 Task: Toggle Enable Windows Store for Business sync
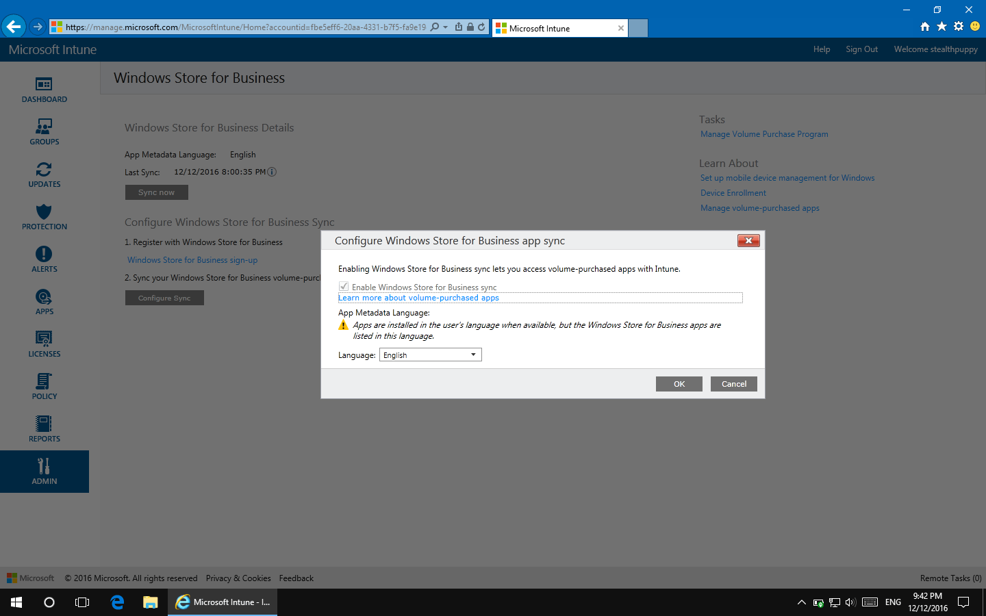tap(344, 287)
